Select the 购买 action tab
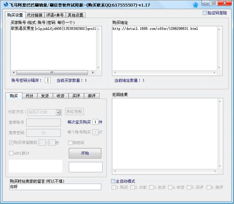The image size is (234, 204). tap(14, 96)
